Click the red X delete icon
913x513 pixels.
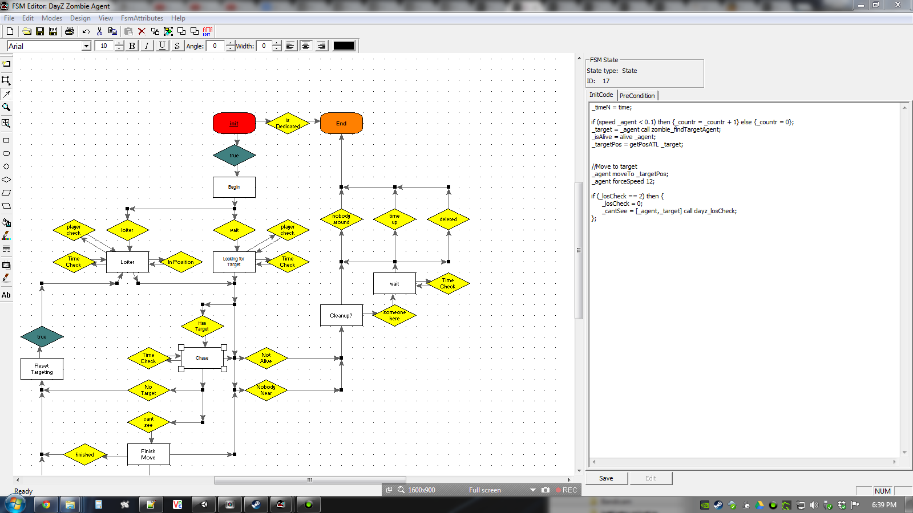click(142, 31)
